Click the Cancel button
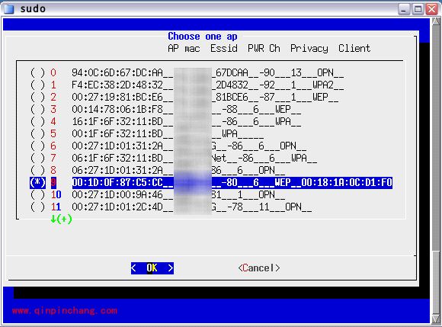 (x=259, y=268)
